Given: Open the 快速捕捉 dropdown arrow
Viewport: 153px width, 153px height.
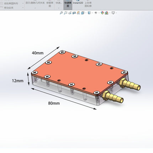Looking at the screenshot, I should point(59,8).
